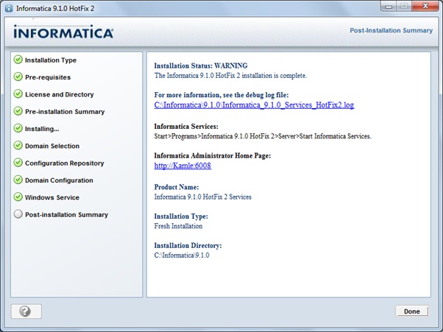Viewport: 443px width, 332px height.
Task: Select the Configuration Repository step label
Action: tap(65, 163)
